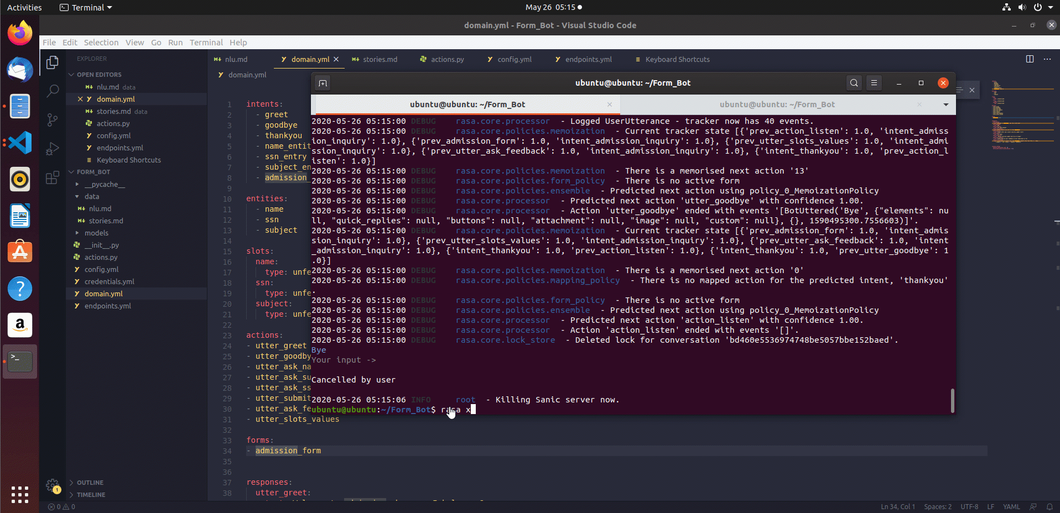Open Rhythmbox from dock
The height and width of the screenshot is (513, 1060).
coord(20,179)
